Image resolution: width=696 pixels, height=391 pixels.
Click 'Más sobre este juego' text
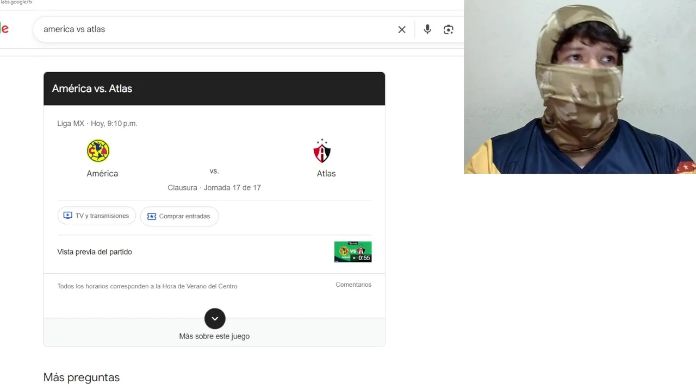(214, 336)
